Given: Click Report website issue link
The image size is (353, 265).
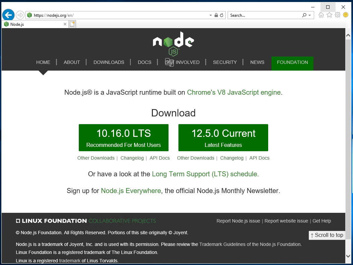Looking at the screenshot, I should pyautogui.click(x=286, y=221).
